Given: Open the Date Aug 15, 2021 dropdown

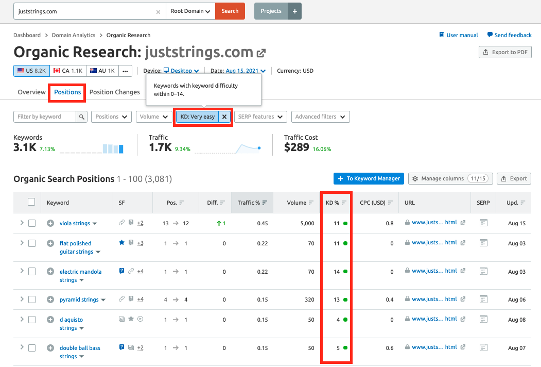Looking at the screenshot, I should pos(246,71).
